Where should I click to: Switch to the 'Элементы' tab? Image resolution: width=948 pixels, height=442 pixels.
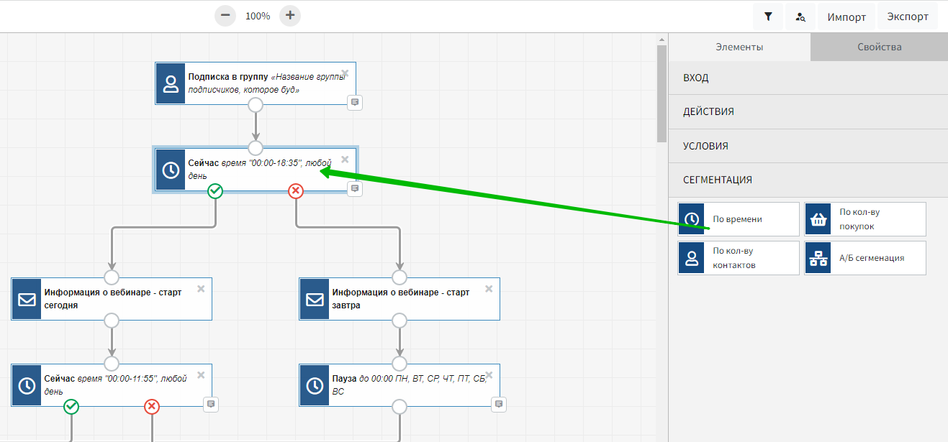point(739,47)
